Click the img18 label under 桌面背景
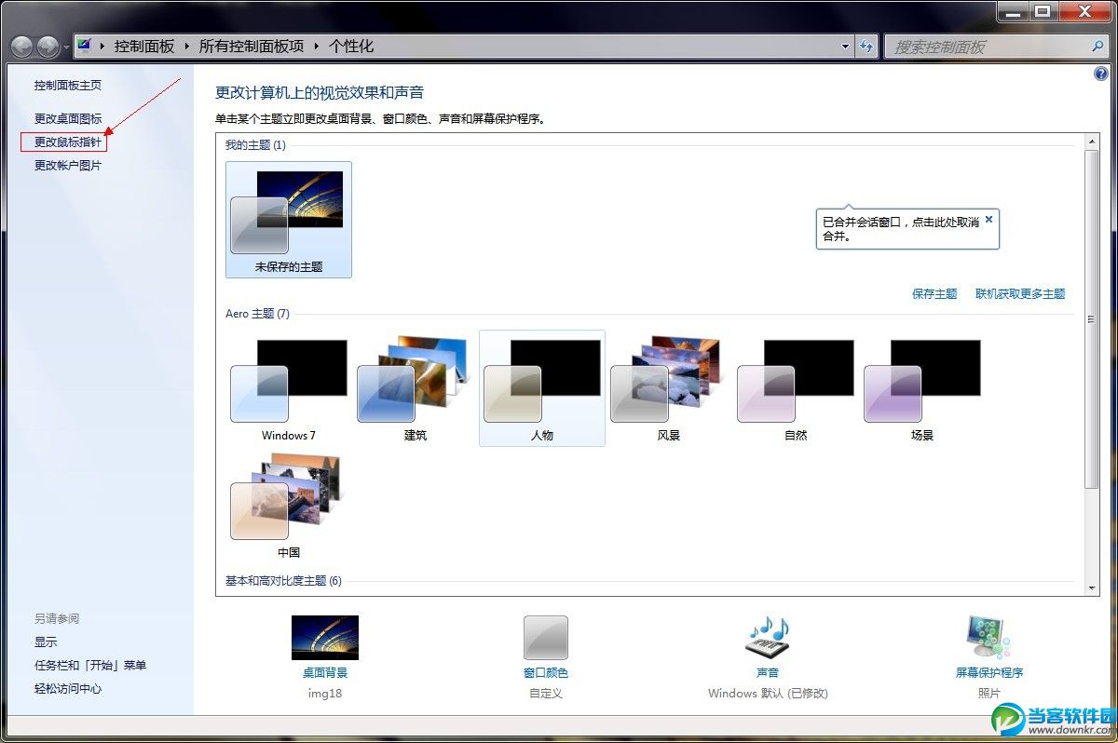The image size is (1118, 743). pos(325,694)
